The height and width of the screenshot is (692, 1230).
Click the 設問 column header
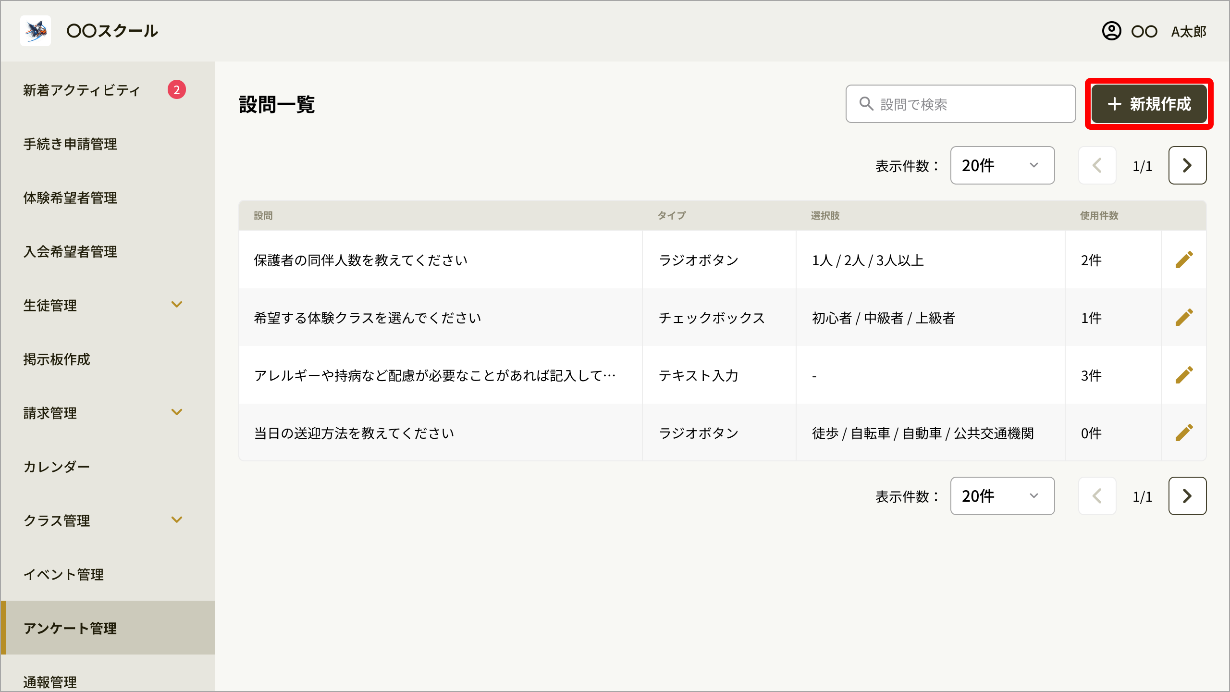click(263, 216)
